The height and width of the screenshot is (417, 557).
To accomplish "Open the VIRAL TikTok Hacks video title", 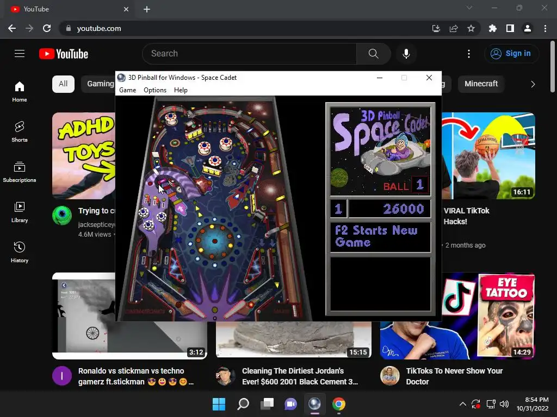I will coord(466,216).
